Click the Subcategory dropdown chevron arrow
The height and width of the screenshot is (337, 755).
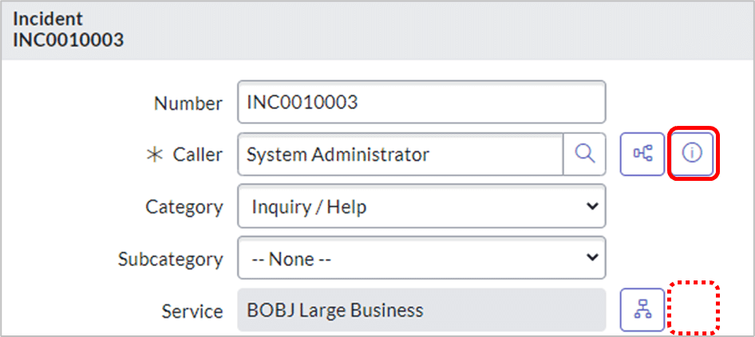point(591,257)
